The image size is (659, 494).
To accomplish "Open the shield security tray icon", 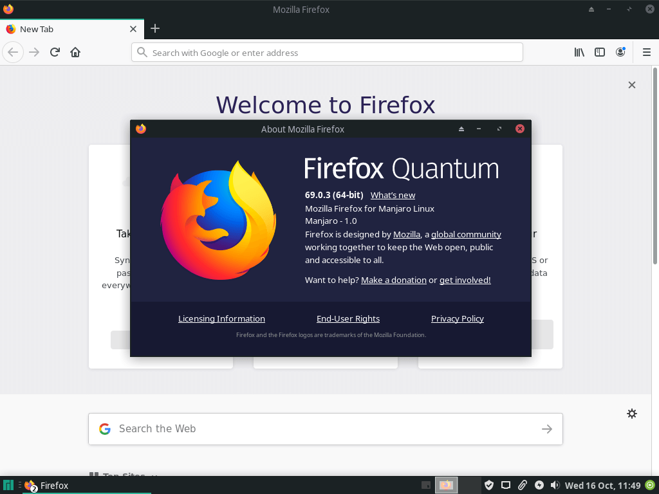I will tap(489, 486).
